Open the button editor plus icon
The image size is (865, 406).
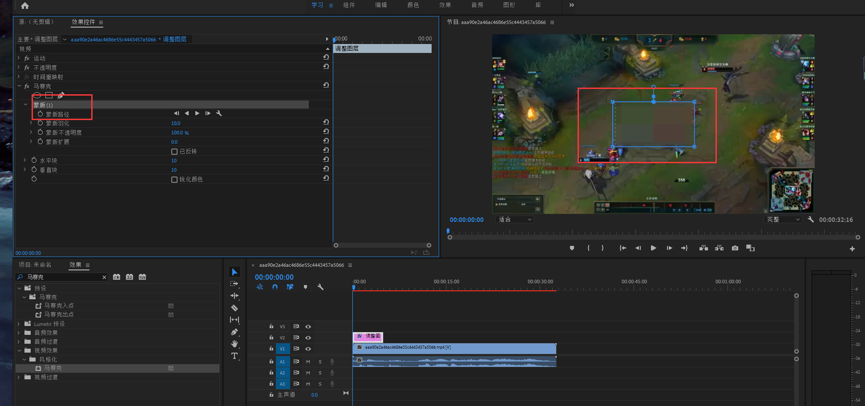[852, 249]
